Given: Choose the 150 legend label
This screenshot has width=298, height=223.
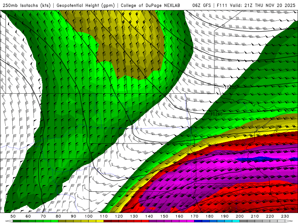Looking at the screenshot, I should [x=164, y=216].
